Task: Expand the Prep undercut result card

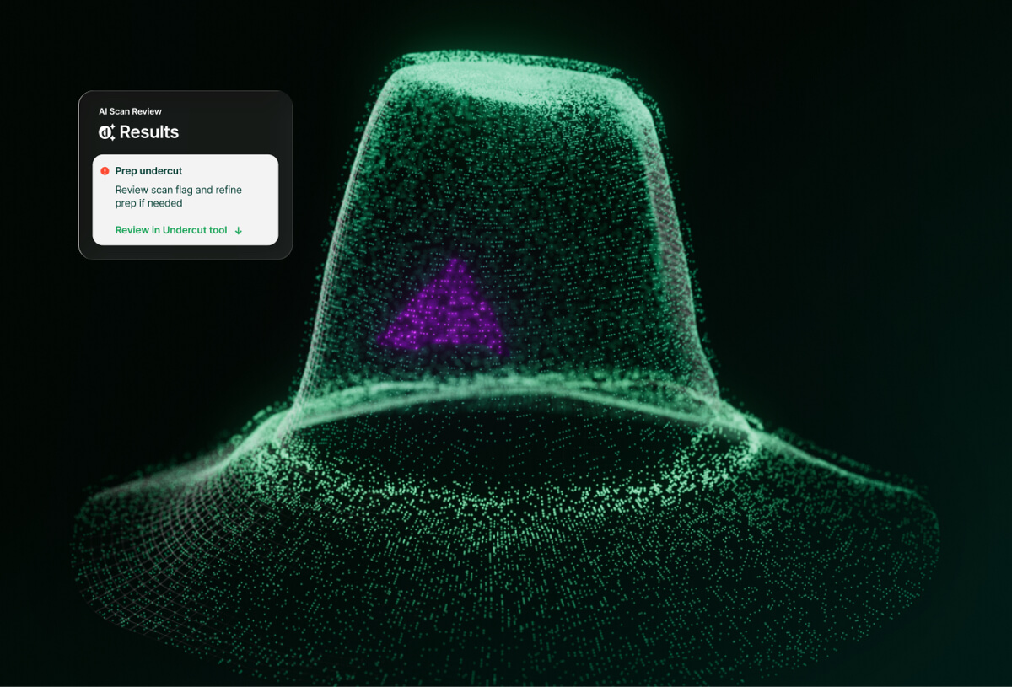Action: coord(186,198)
